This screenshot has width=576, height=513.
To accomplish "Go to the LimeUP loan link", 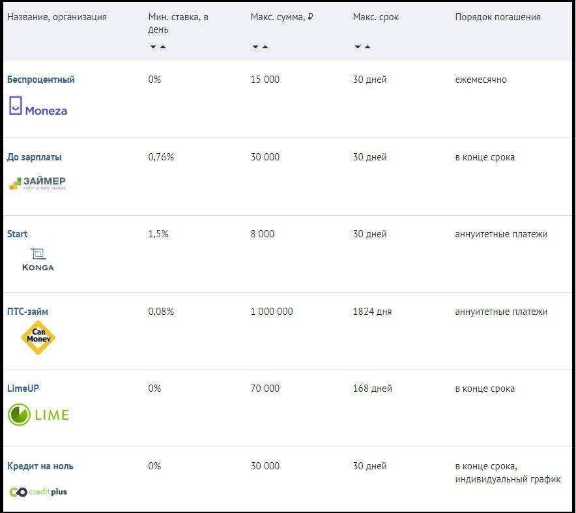I will (x=23, y=388).
